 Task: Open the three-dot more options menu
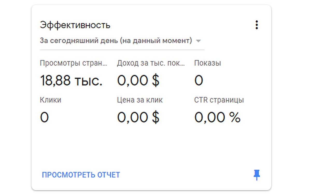coord(257,25)
